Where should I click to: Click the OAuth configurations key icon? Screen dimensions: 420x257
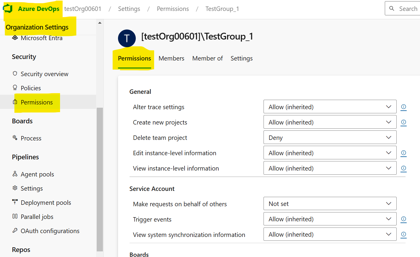15,230
